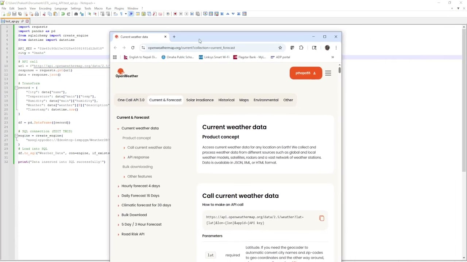Click the OpenWeather logo
Viewport: 467px width, 262px height.
127,73
